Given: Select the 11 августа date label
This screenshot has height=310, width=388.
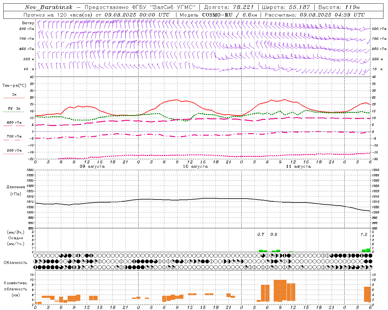Looking at the screenshot, I should click(x=298, y=167).
